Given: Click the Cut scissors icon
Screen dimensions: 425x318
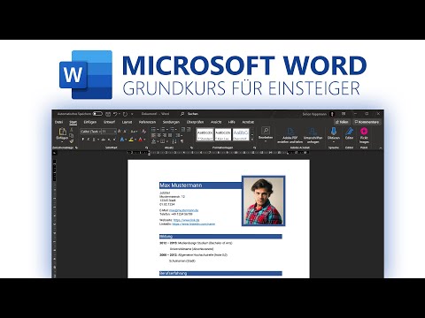Looking at the screenshot, I should pyautogui.click(x=72, y=130).
